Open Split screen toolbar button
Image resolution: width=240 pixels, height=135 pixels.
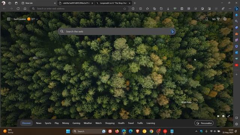[141, 9]
